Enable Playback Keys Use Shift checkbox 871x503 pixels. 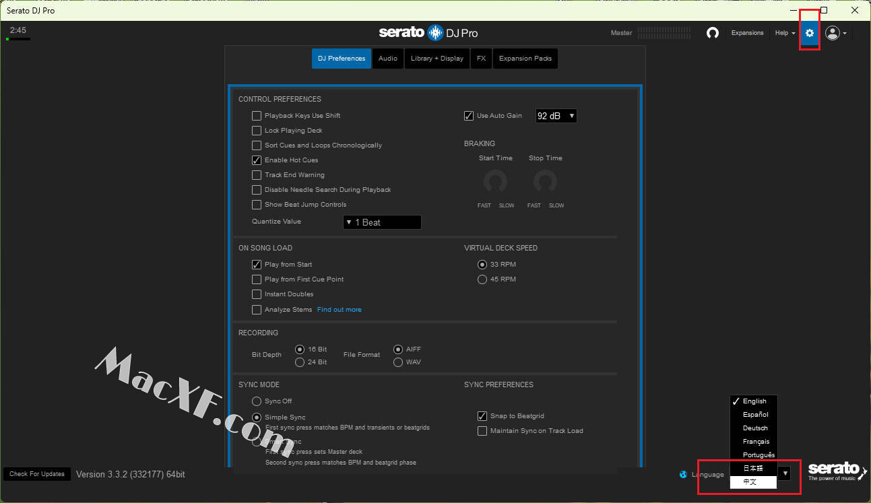point(257,116)
